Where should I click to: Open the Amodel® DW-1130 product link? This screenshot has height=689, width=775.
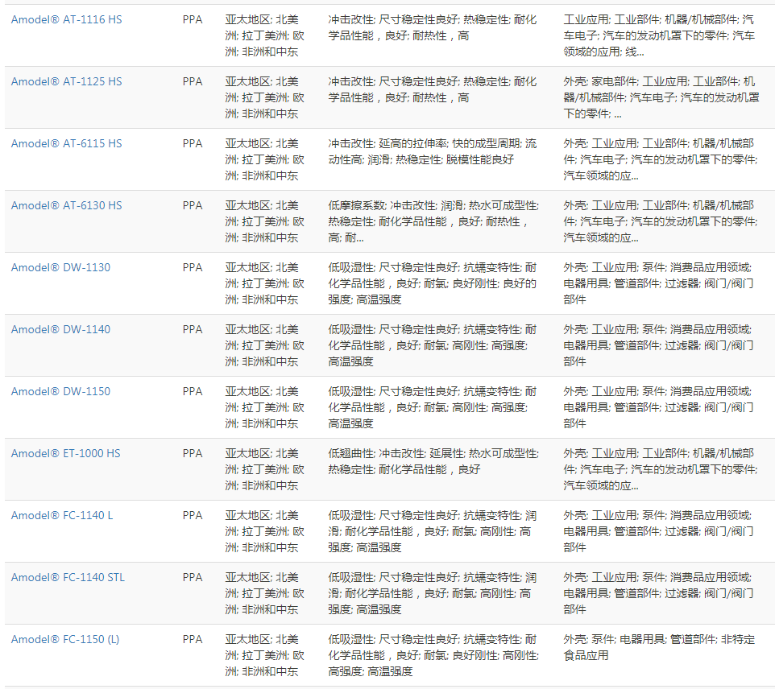(x=60, y=268)
